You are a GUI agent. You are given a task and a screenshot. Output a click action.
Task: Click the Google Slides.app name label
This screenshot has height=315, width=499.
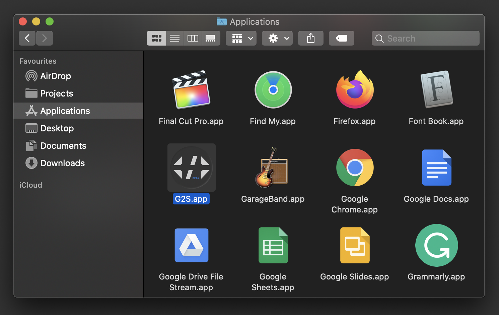(355, 276)
